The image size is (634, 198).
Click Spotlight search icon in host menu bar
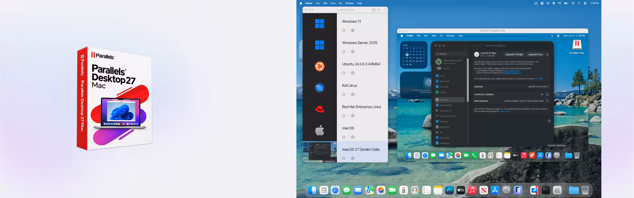click(x=579, y=3)
